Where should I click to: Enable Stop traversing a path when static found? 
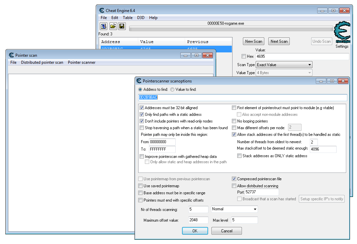click(x=142, y=128)
